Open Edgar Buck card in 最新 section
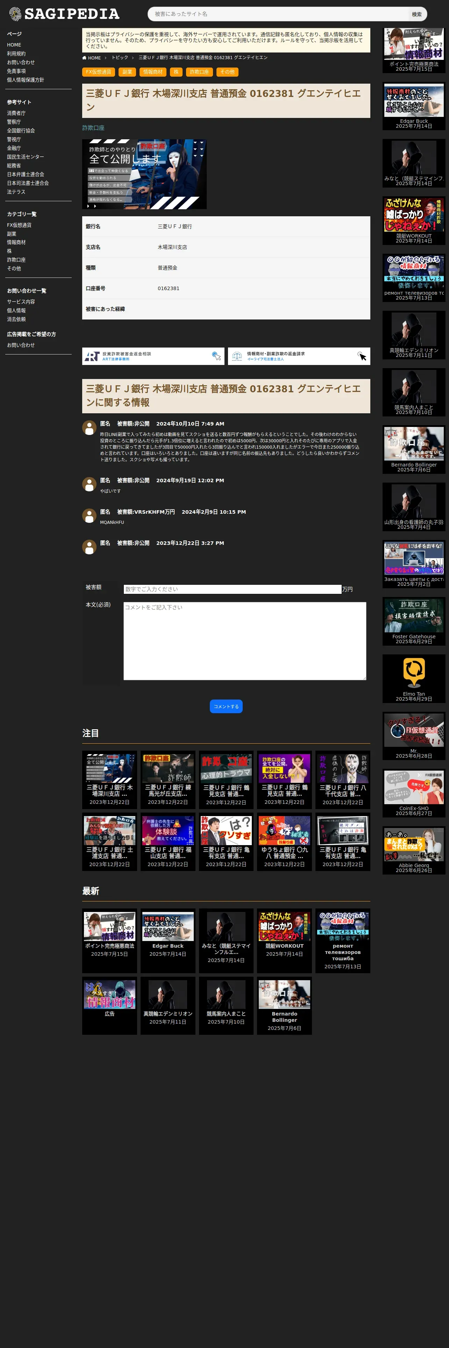The width and height of the screenshot is (449, 1348). click(168, 941)
